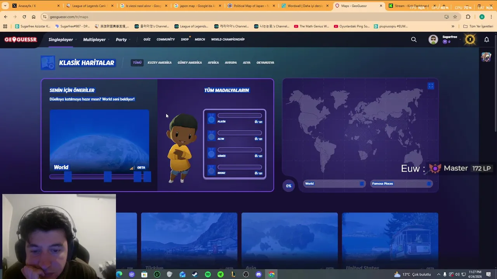
Task: Click the Platin medal progress bar
Action: coord(240,115)
